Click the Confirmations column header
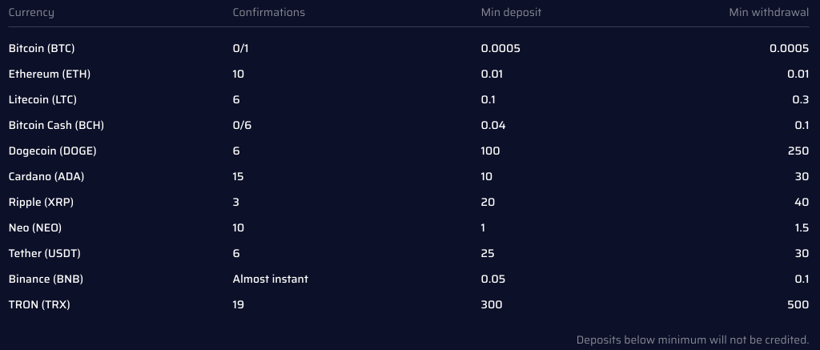Screen dimensions: 820x350 [269, 13]
